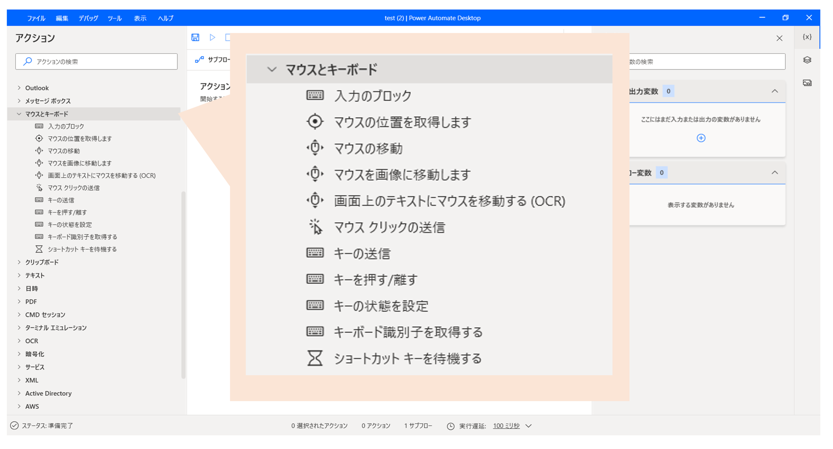833x449 pixels.
Task: Save the flow with the floppy disk icon
Action: [195, 37]
